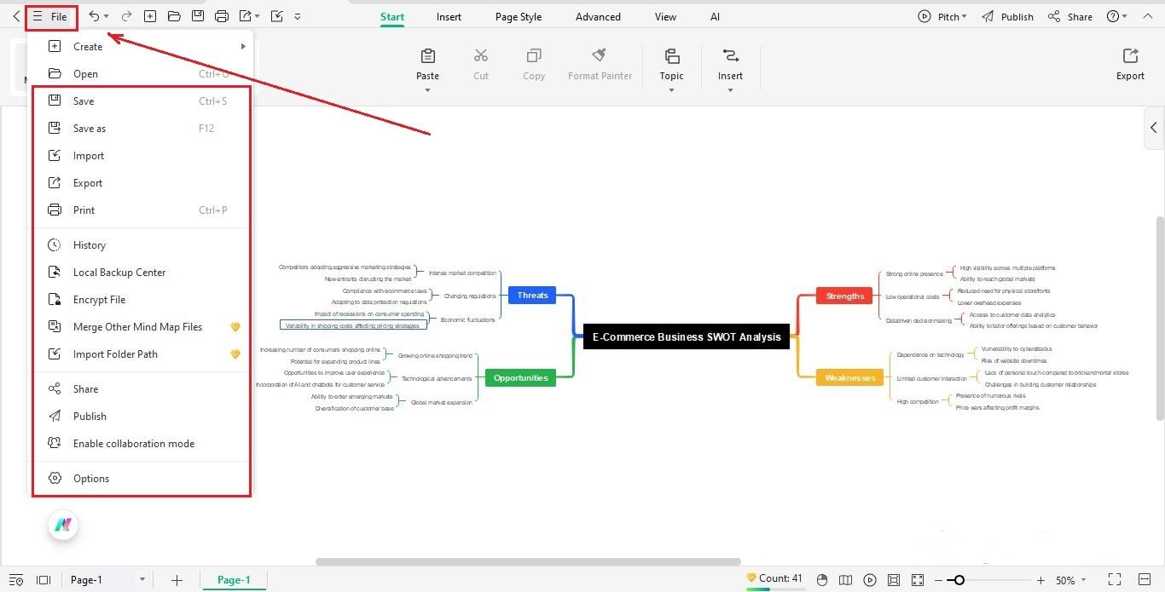
Task: Open the File menu
Action: pos(51,17)
